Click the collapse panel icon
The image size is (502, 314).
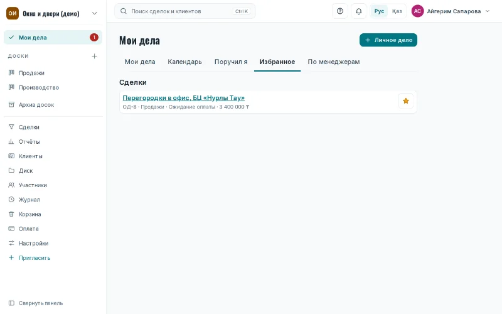[11, 303]
